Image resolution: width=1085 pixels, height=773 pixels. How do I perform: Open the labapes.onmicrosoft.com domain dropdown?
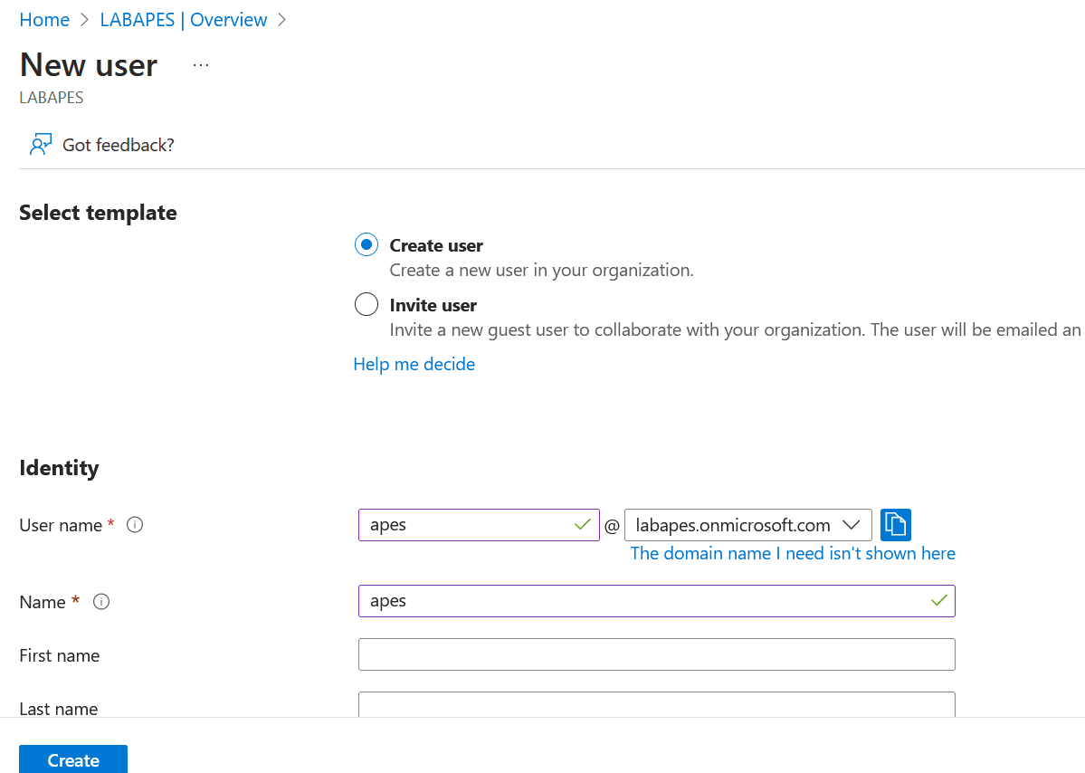tap(733, 525)
